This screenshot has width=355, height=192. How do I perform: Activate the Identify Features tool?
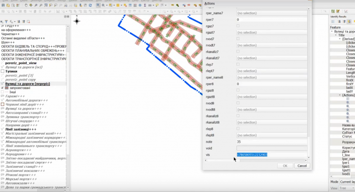(x=98, y=5)
